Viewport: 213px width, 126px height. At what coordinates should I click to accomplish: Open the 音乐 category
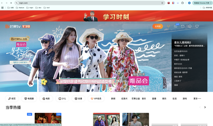pyautogui.click(x=144, y=99)
